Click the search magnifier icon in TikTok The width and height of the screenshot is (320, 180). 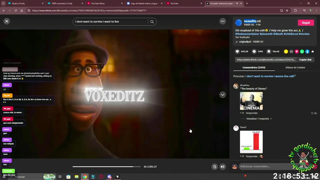pyautogui.click(x=152, y=21)
